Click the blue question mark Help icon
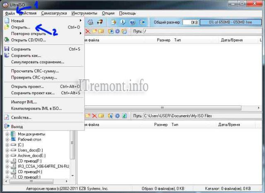265x193 pixels. click(x=132, y=22)
